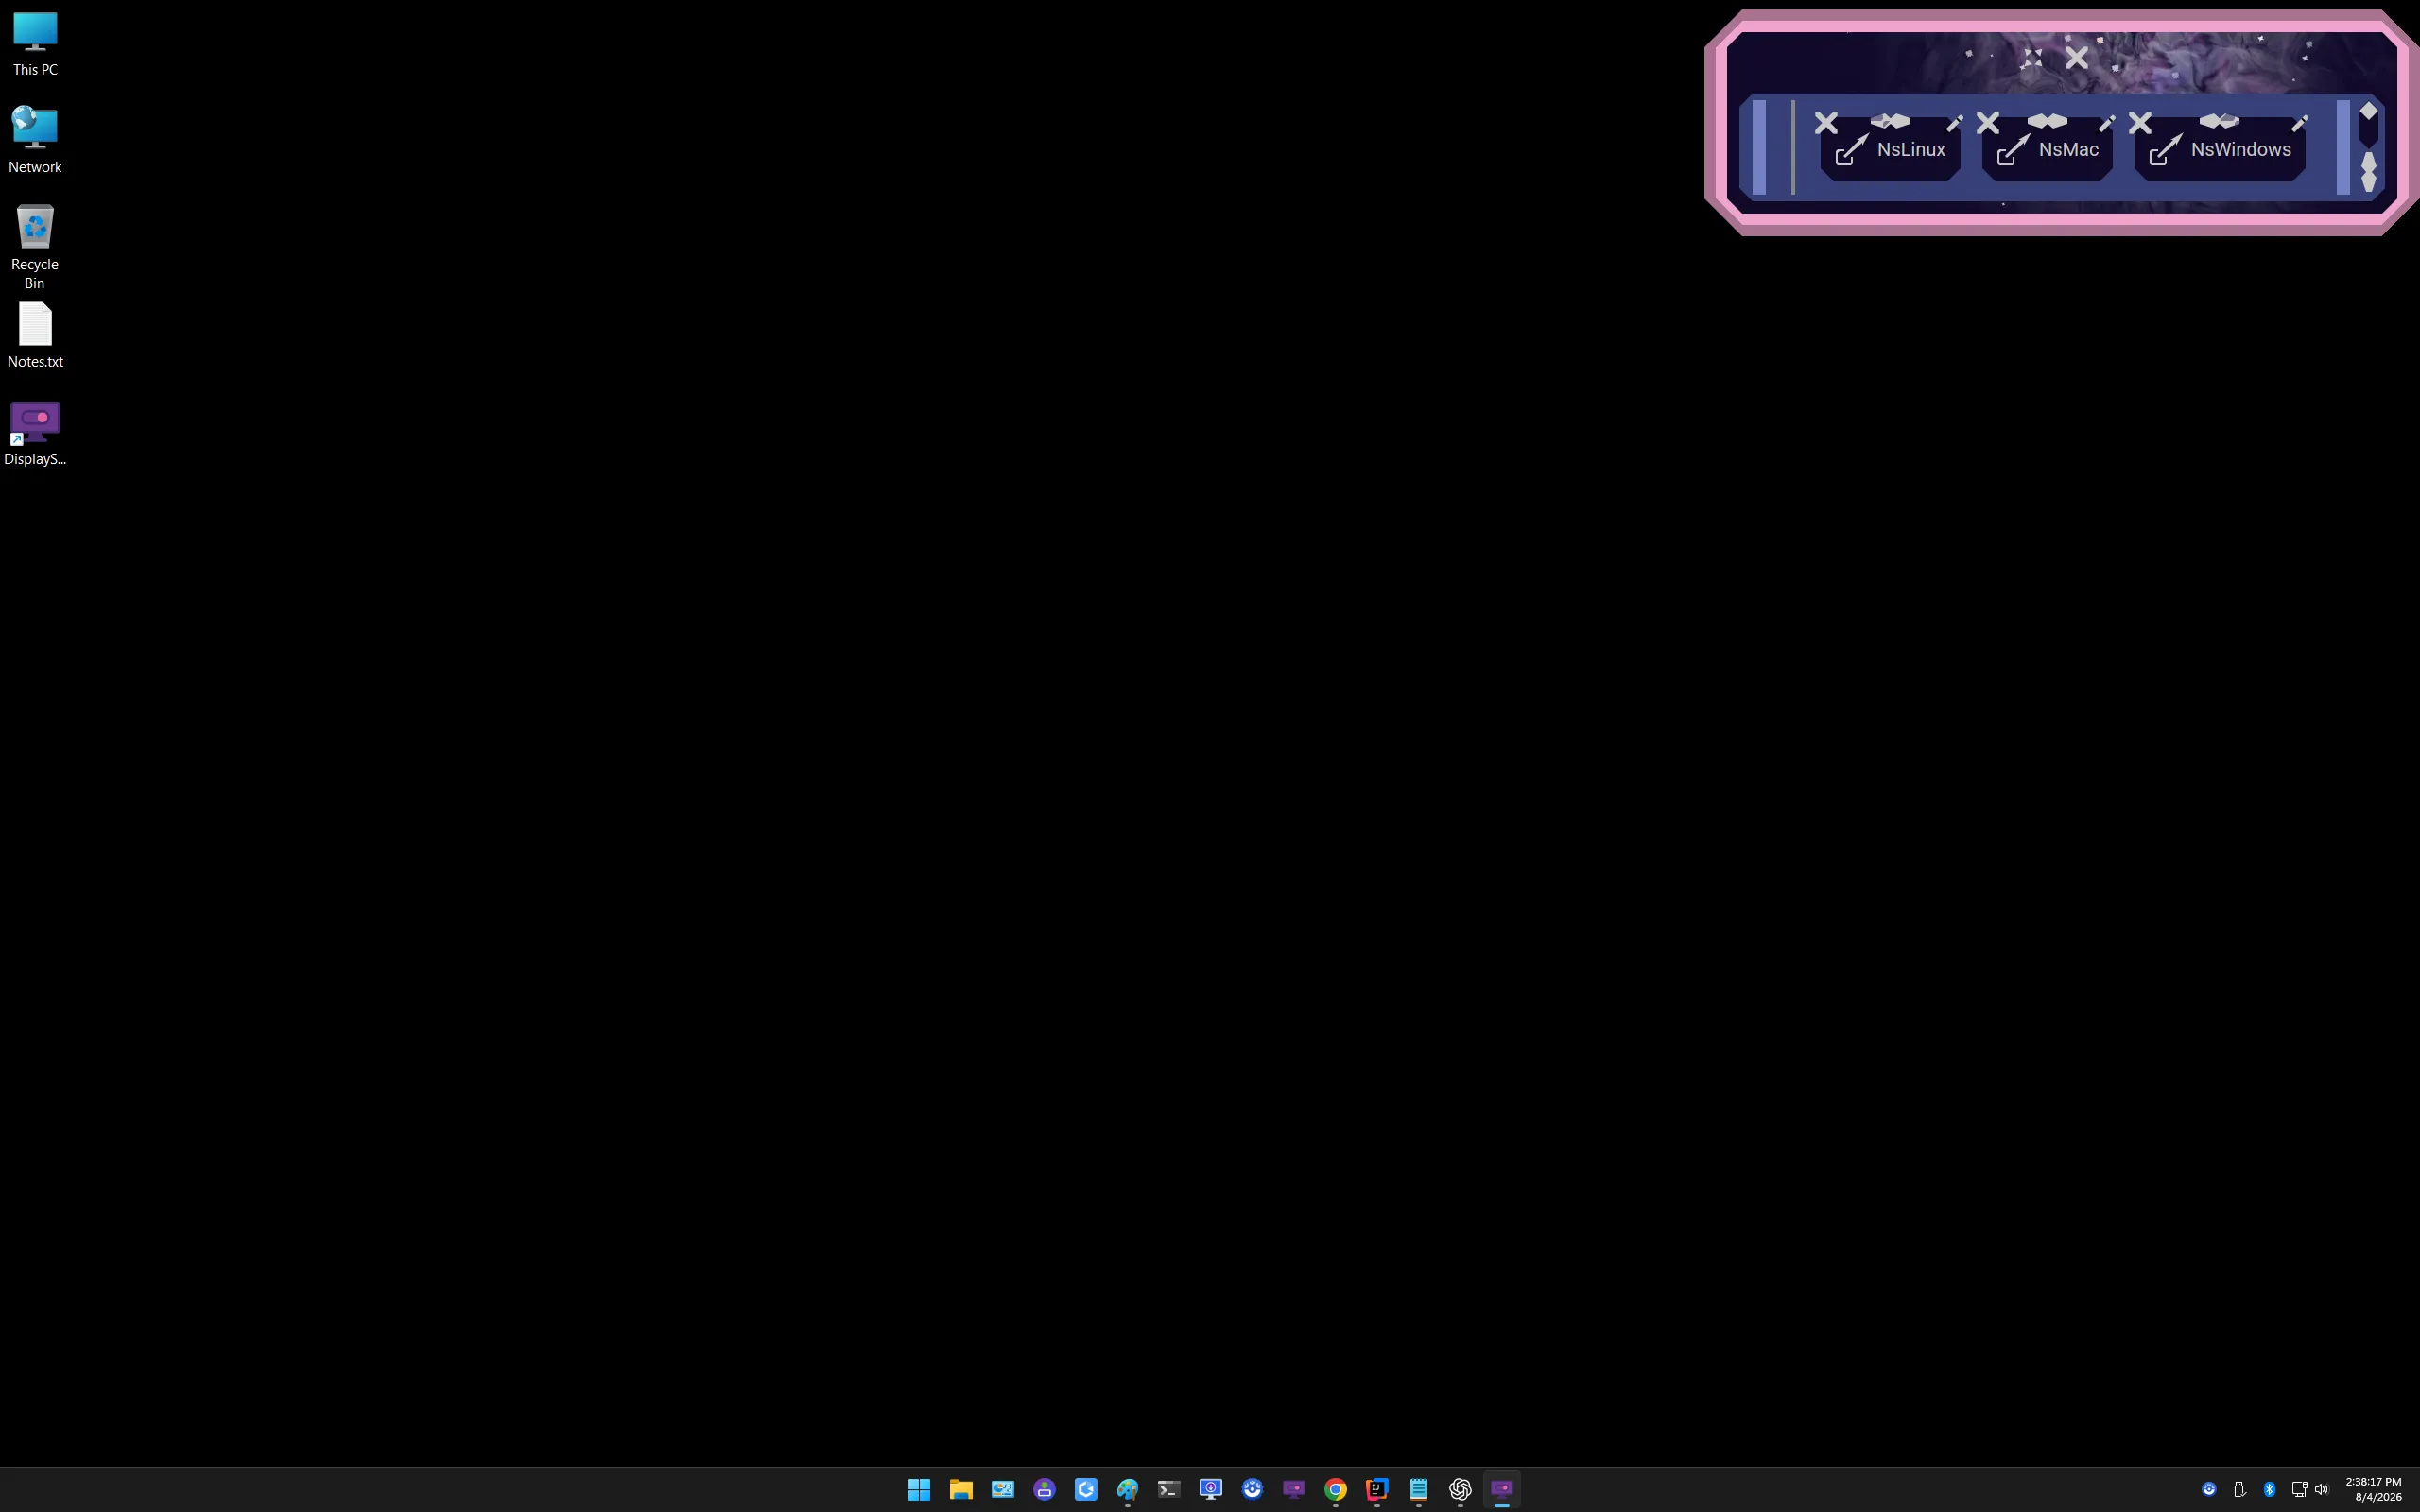Edit NsWindows using its pencil icon
Viewport: 2420px width, 1512px height.
pyautogui.click(x=2300, y=123)
